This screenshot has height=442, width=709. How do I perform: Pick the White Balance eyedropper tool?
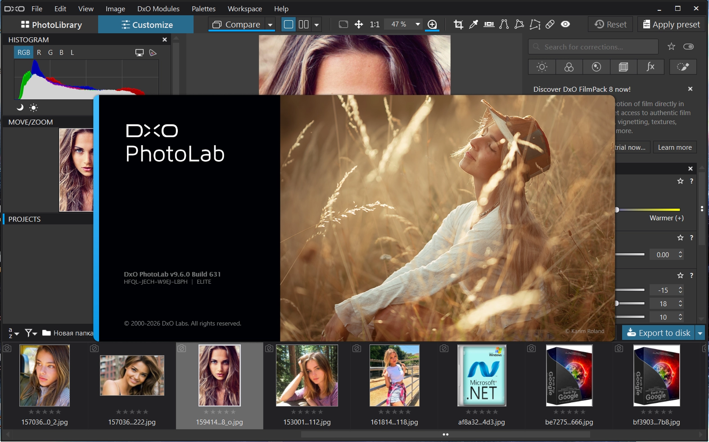(x=474, y=24)
